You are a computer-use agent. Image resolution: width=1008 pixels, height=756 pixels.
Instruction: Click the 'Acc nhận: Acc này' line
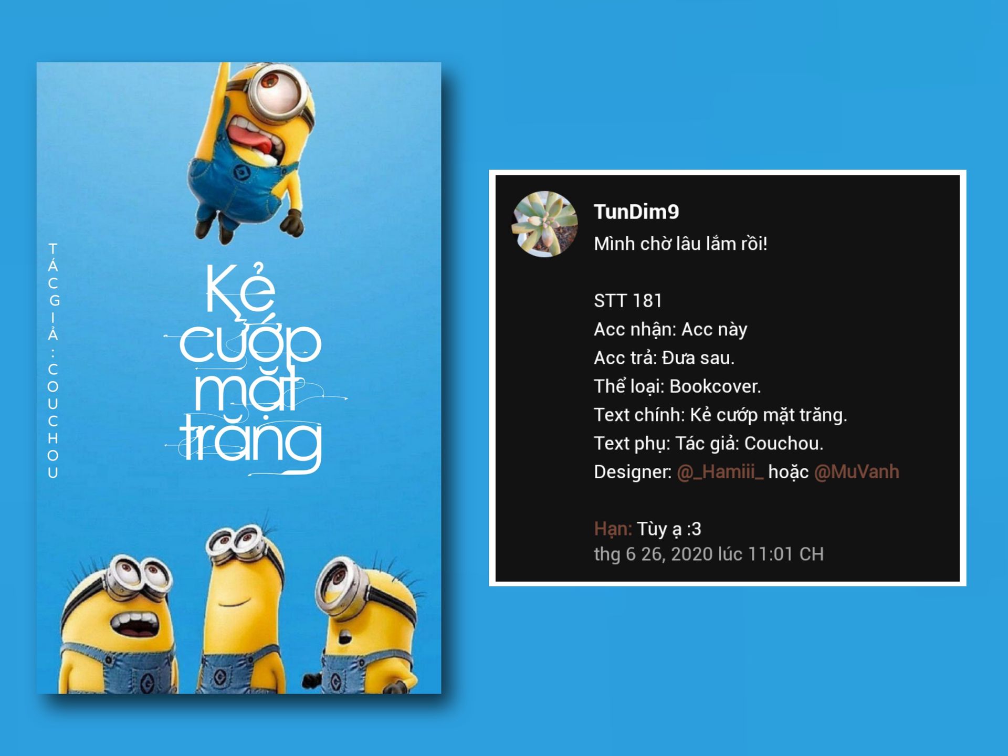pyautogui.click(x=670, y=330)
